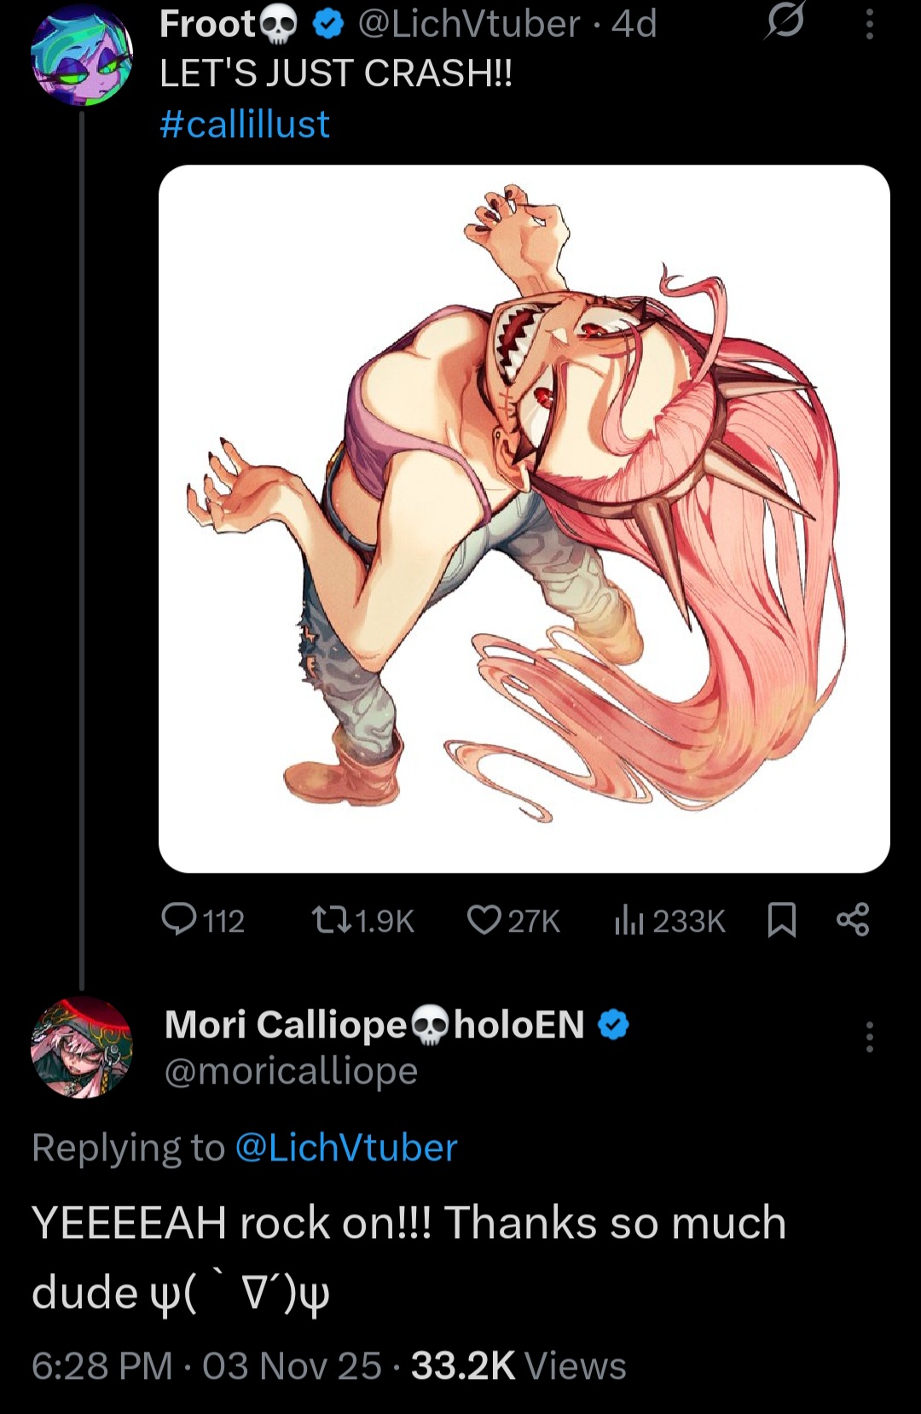Screen dimensions: 921x1414
Task: Tap the 33.2K Views count
Action: [518, 1365]
